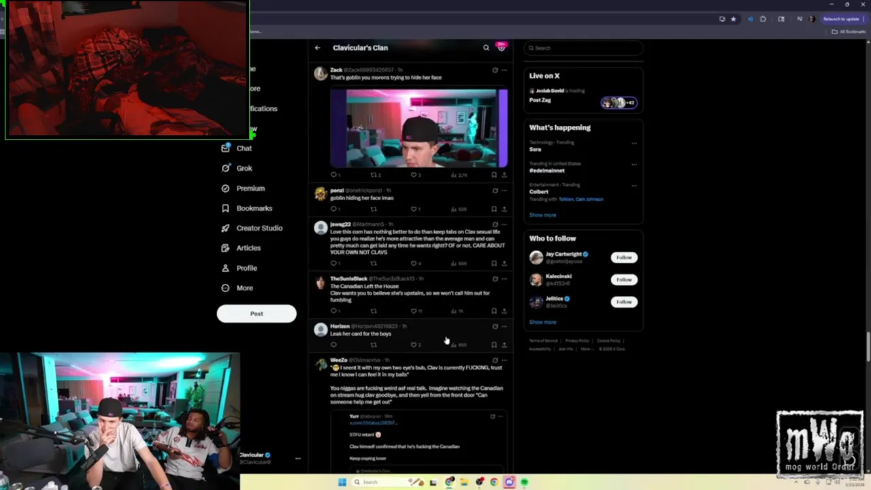Screen dimensions: 871x490
Task: Open File Explorer from taskbar
Action: tap(464, 482)
